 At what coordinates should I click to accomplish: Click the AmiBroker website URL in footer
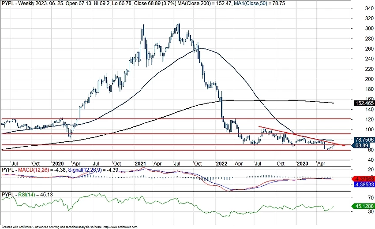coord(120,227)
